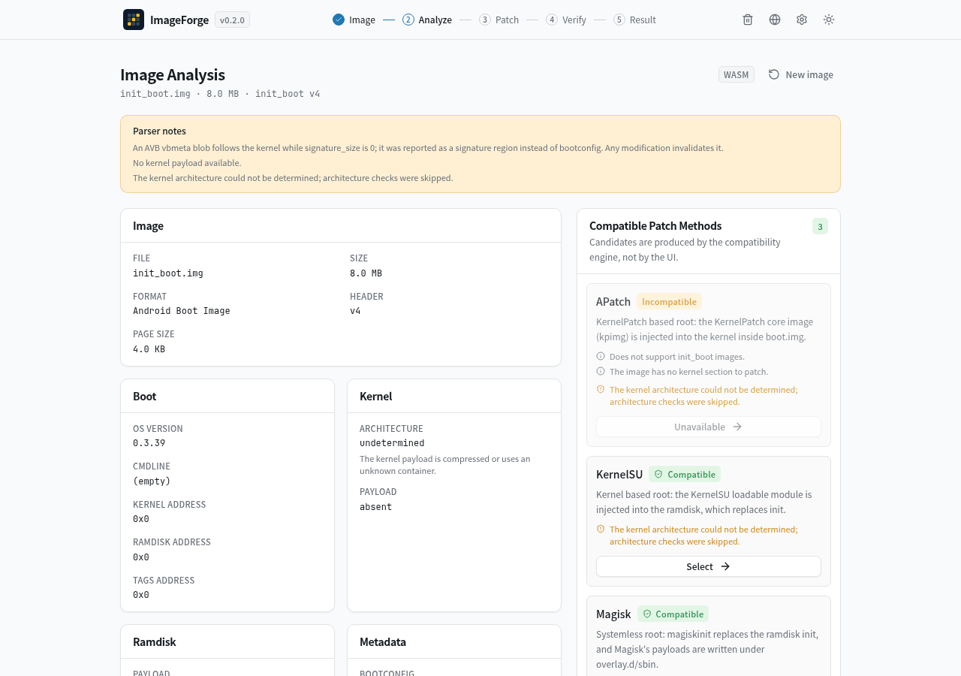Click the refresh icon beside New image
Image resolution: width=961 pixels, height=676 pixels.
774,74
